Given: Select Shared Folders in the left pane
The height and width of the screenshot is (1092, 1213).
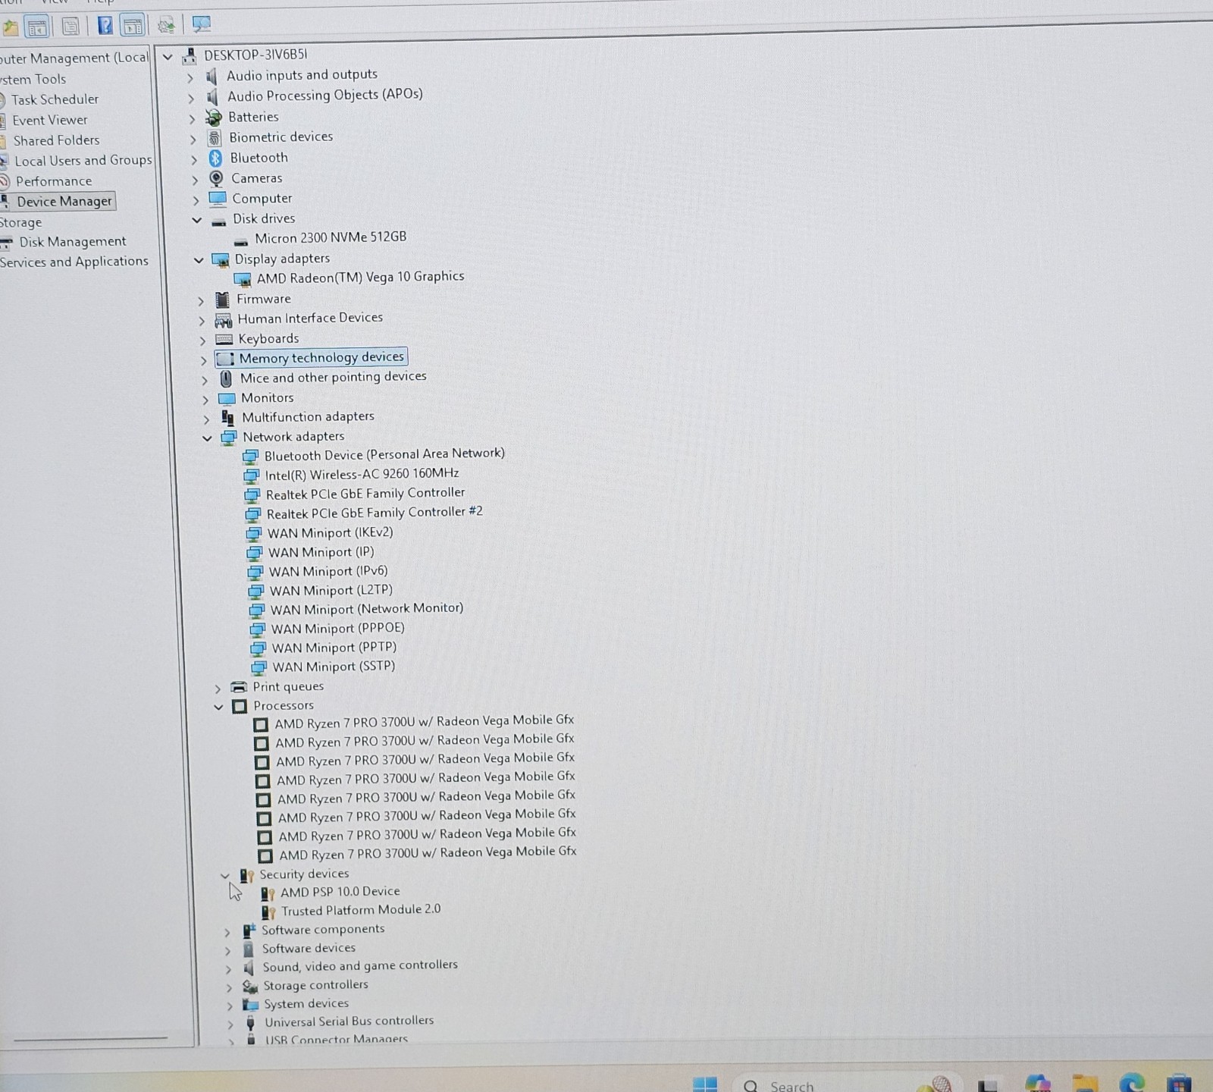Looking at the screenshot, I should (x=56, y=140).
